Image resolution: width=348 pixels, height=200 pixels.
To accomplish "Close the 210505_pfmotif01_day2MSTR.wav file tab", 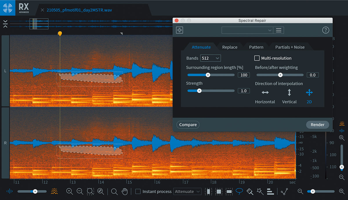I will (x=42, y=10).
